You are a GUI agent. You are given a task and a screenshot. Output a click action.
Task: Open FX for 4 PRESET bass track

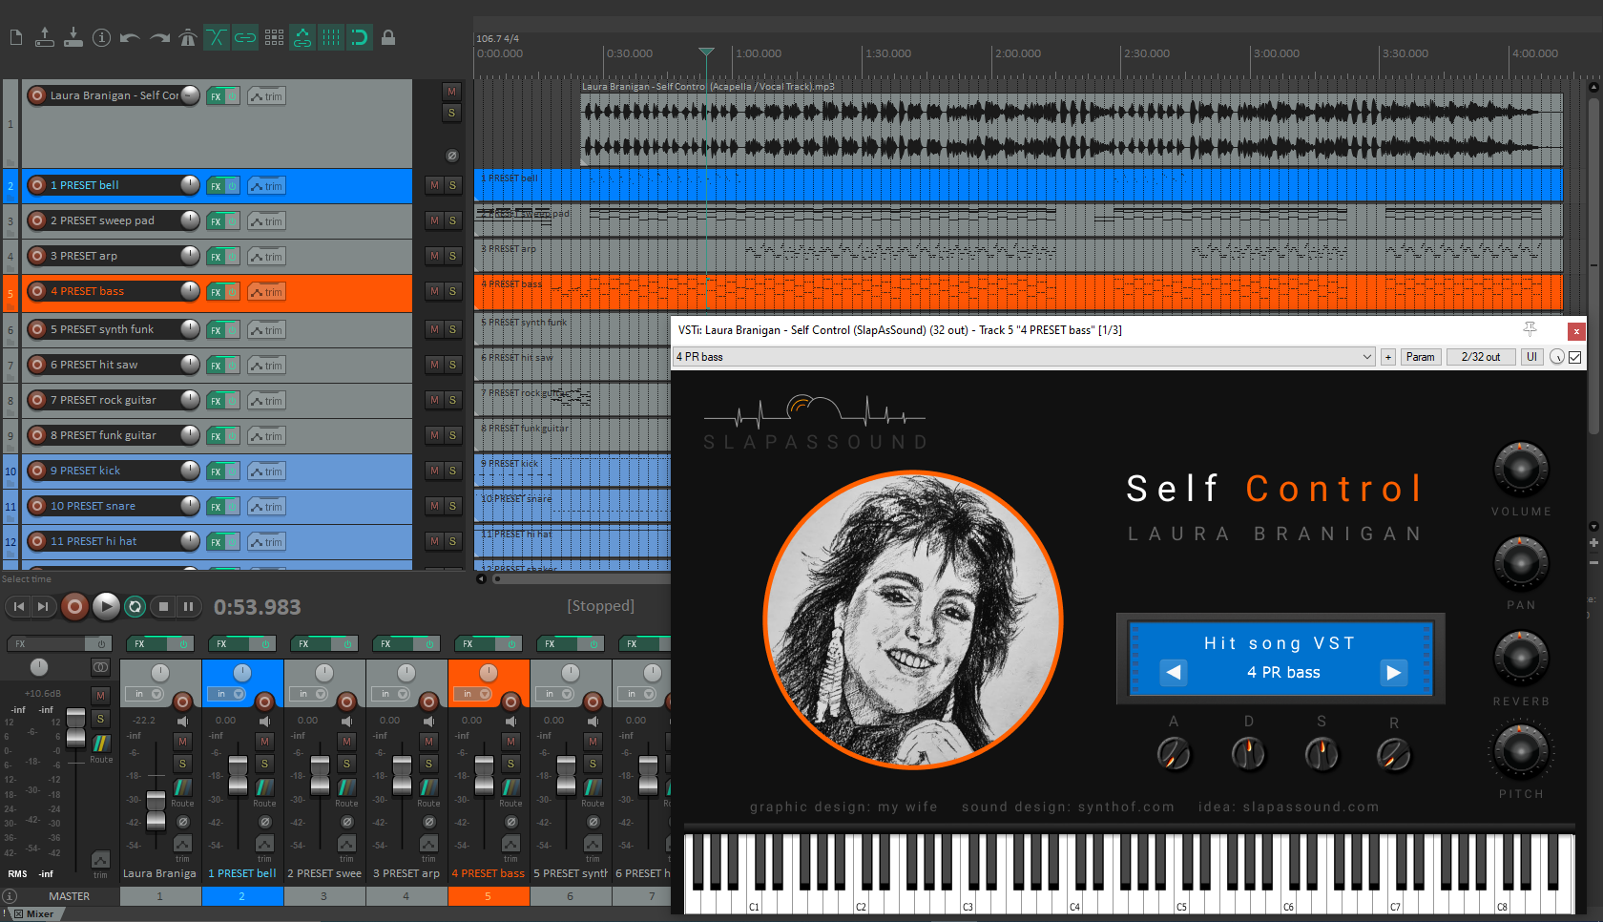coord(217,292)
